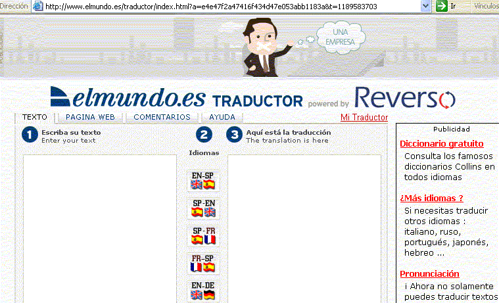Select the EN-SP language pair button

(x=203, y=181)
